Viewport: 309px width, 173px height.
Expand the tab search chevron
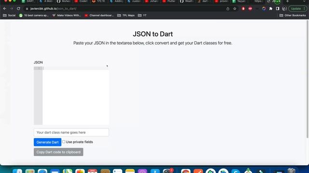point(304,1)
